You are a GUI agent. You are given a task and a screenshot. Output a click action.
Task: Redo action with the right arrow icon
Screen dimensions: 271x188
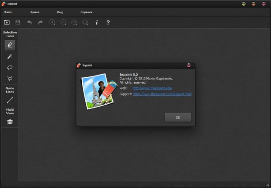pos(41,22)
